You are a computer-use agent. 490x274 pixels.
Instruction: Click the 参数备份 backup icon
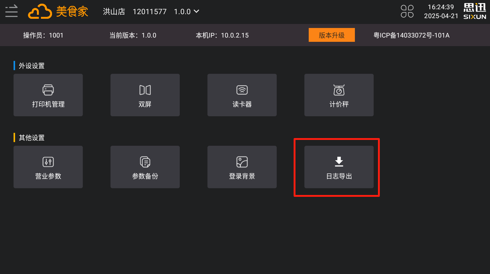(145, 162)
